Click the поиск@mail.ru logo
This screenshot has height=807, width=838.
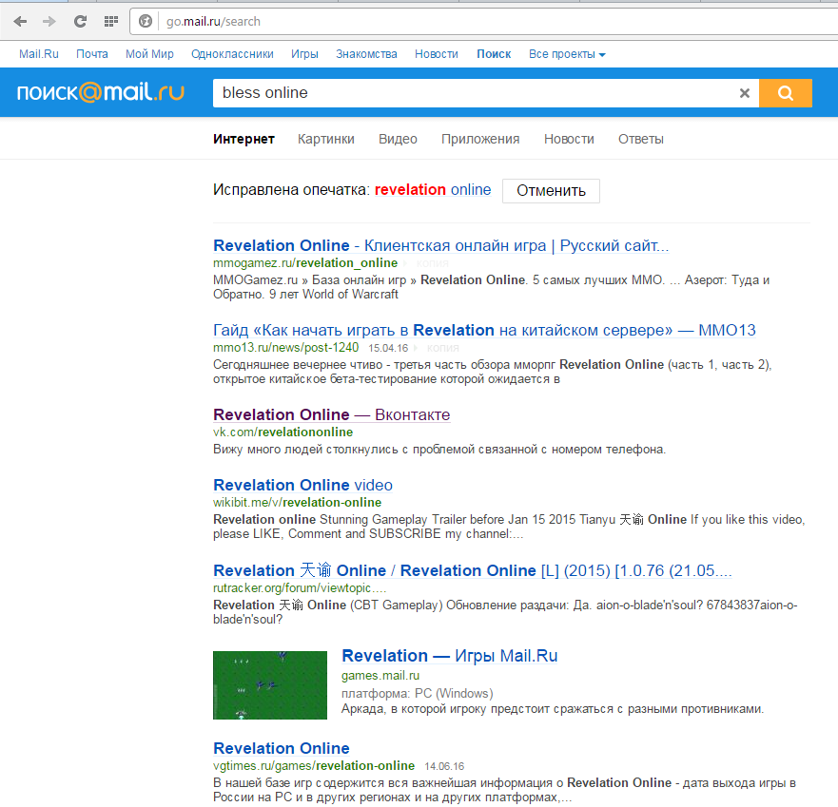pyautogui.click(x=101, y=92)
